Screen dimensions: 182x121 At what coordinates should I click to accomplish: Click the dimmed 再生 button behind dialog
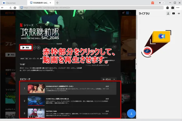click(x=10, y=54)
